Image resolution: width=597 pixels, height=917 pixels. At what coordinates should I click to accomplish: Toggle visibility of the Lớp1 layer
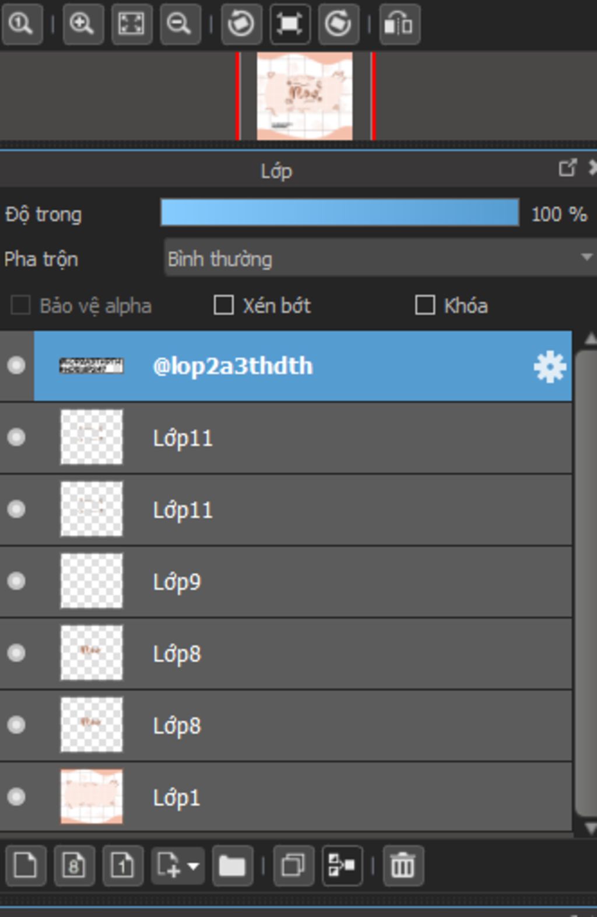[x=16, y=796]
